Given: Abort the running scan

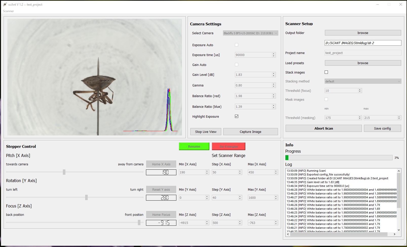Looking at the screenshot, I should (323, 128).
